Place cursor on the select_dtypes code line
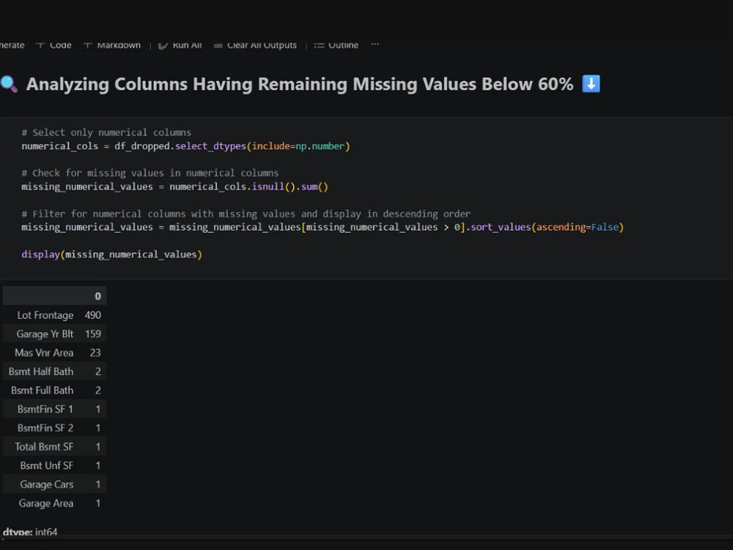This screenshot has width=733, height=550. (185, 147)
